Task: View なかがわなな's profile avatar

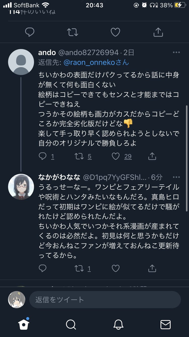Action: click(21, 186)
